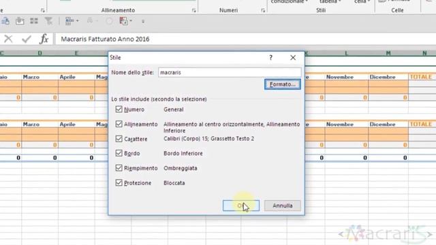Select column E header
This screenshot has width=436, height=245.
click(76, 53)
